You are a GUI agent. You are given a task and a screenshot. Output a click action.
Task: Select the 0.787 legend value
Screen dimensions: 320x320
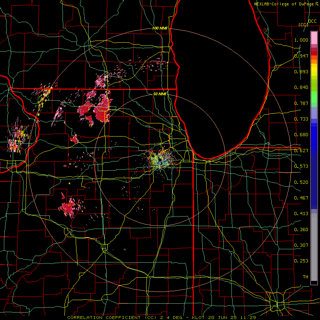(301, 103)
